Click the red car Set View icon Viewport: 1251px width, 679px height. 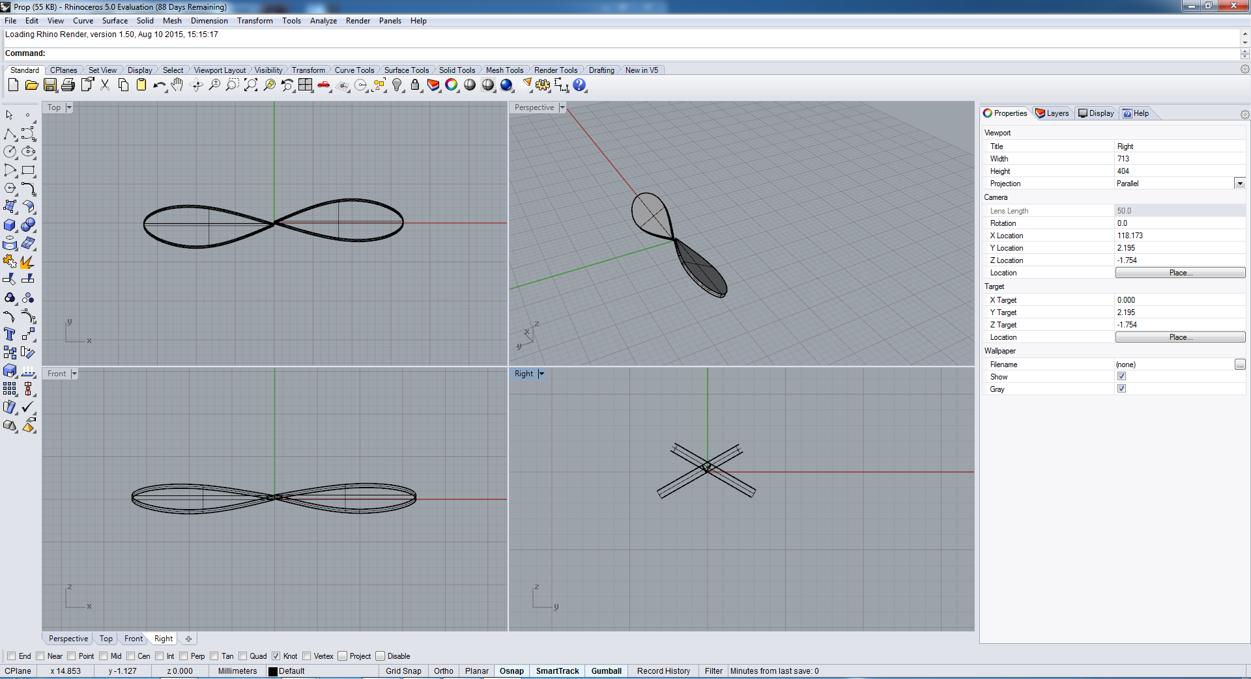point(324,85)
